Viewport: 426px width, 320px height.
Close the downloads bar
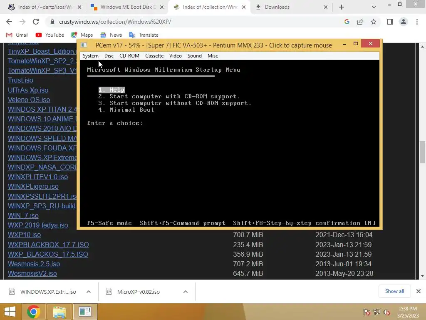click(419, 291)
